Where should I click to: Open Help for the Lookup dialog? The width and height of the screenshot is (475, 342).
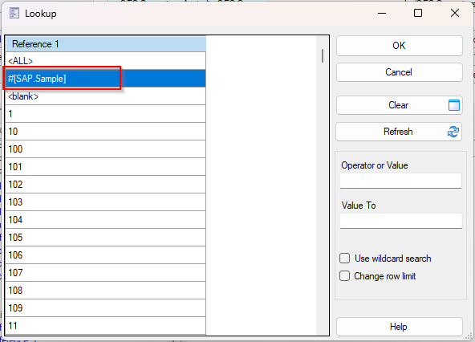pyautogui.click(x=400, y=327)
